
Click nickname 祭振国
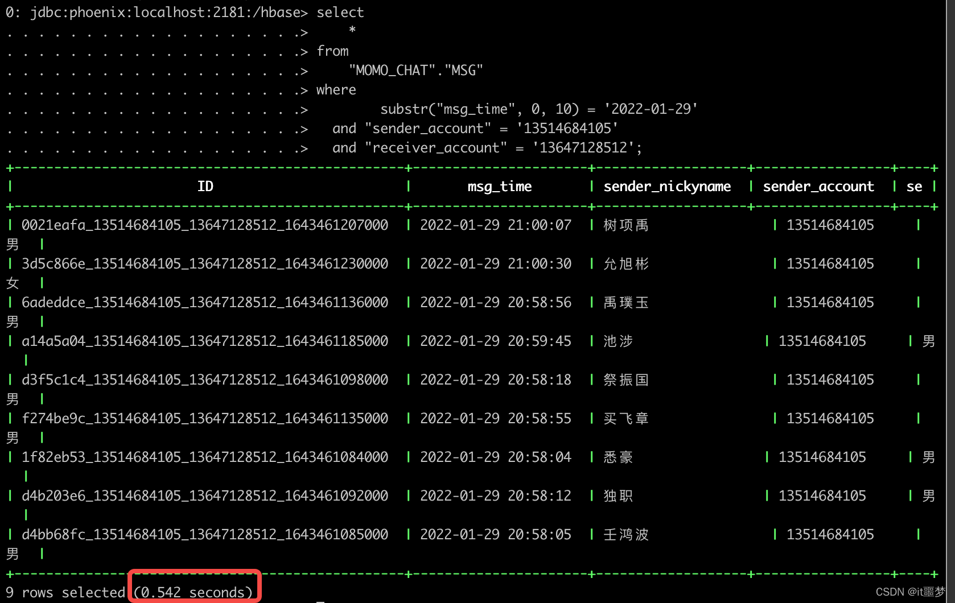tap(626, 380)
